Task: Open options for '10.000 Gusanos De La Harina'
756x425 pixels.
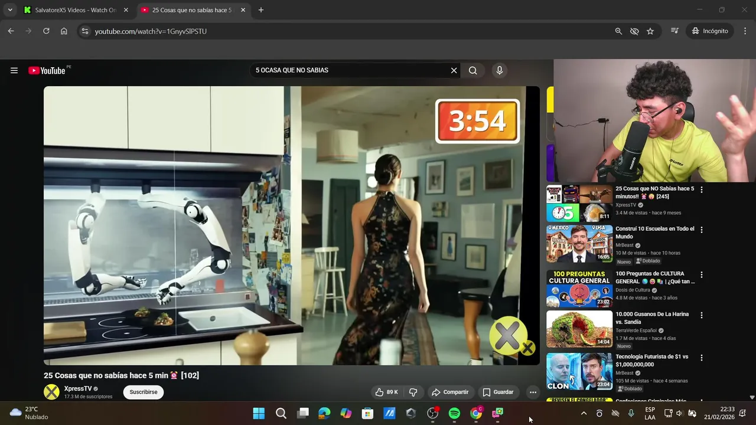Action: (702, 315)
